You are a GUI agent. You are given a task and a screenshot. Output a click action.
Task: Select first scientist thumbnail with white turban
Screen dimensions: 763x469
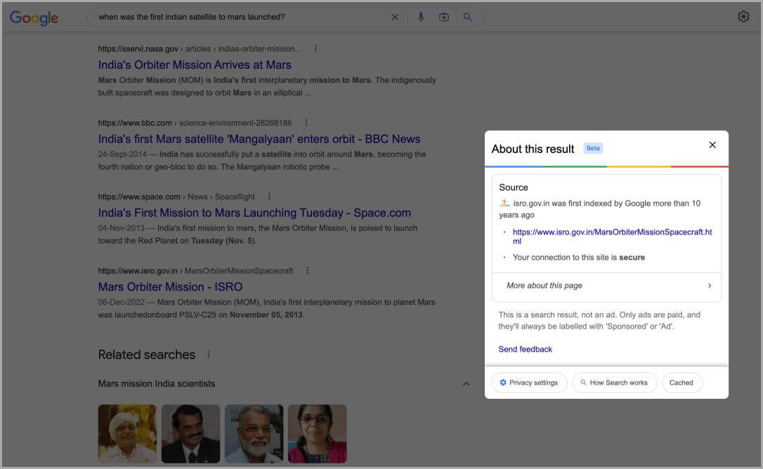pyautogui.click(x=127, y=433)
